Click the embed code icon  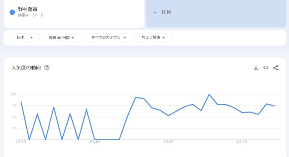(x=266, y=68)
